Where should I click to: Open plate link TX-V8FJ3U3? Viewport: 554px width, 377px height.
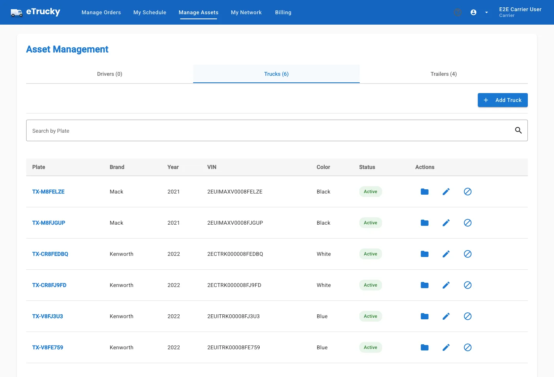coord(48,316)
